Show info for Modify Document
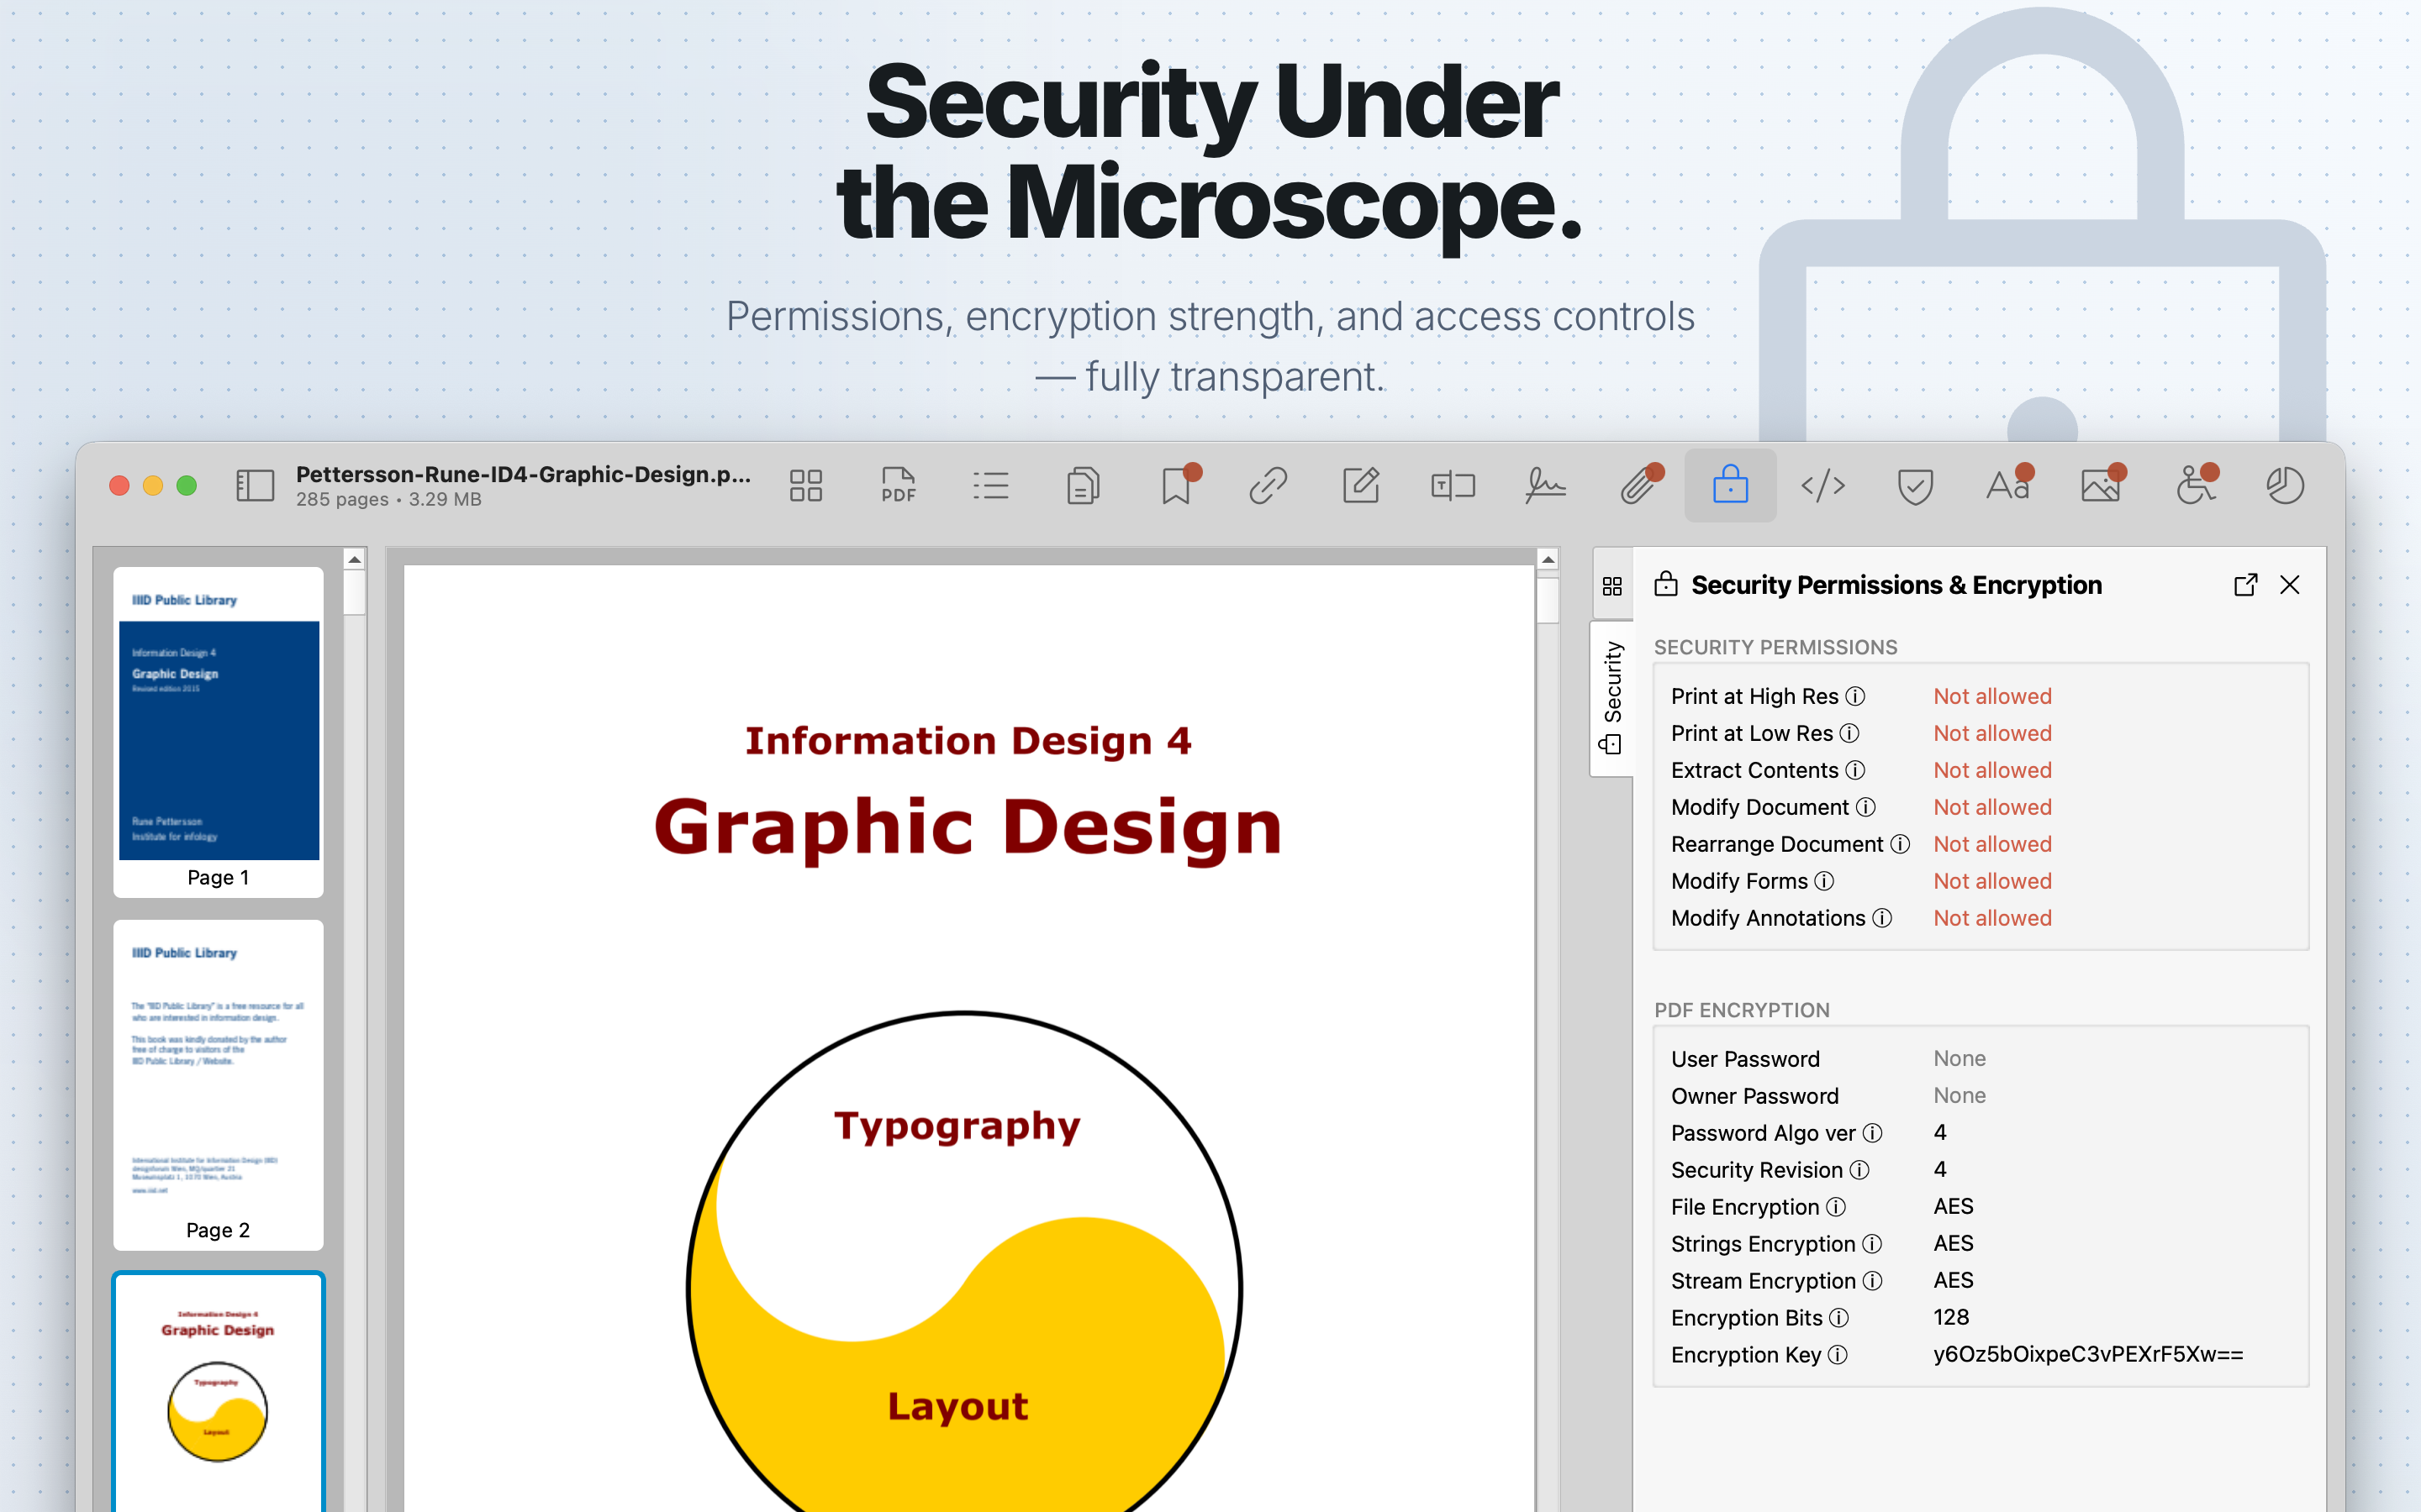Image resolution: width=2421 pixels, height=1512 pixels. [x=1866, y=807]
